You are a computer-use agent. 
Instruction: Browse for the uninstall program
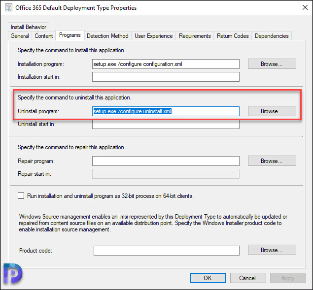point(272,111)
